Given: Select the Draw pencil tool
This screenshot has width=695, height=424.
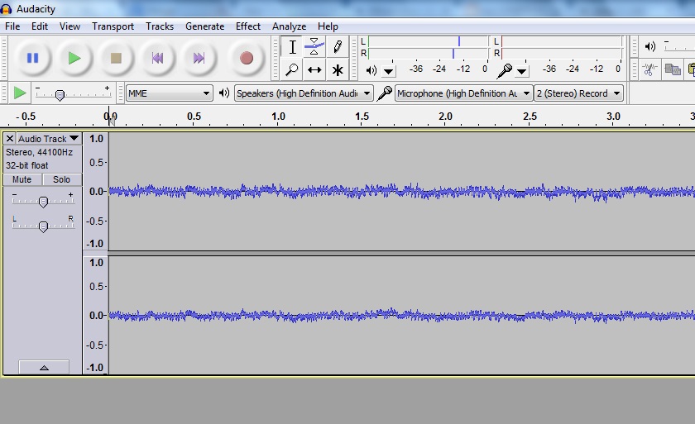Looking at the screenshot, I should click(x=338, y=46).
